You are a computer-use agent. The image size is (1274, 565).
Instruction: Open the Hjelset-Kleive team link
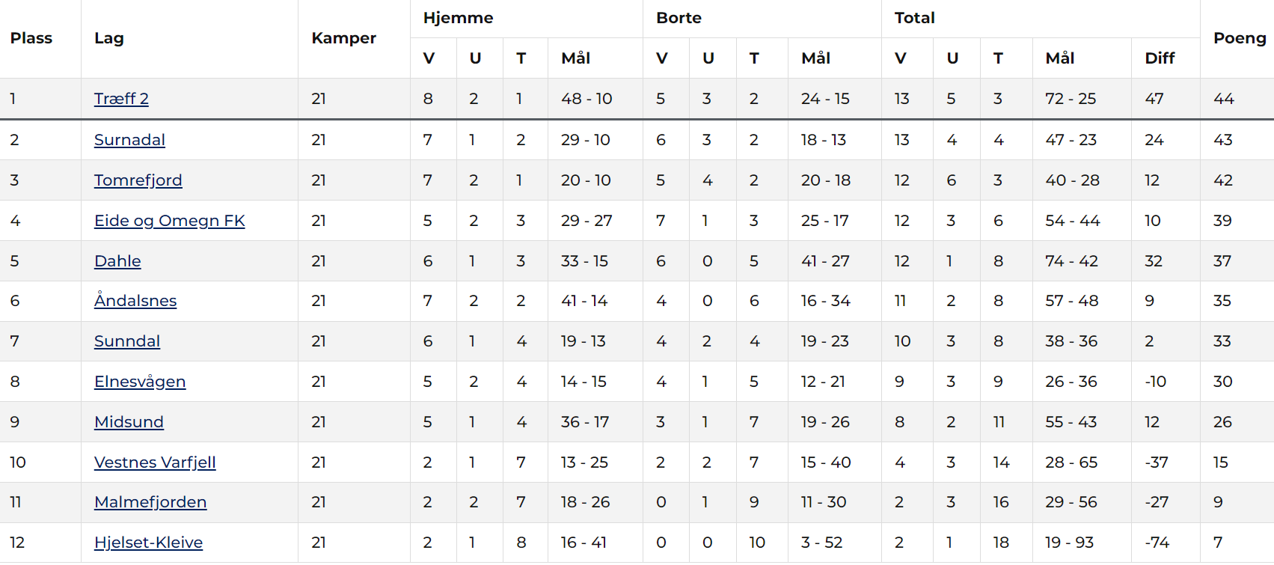[148, 543]
